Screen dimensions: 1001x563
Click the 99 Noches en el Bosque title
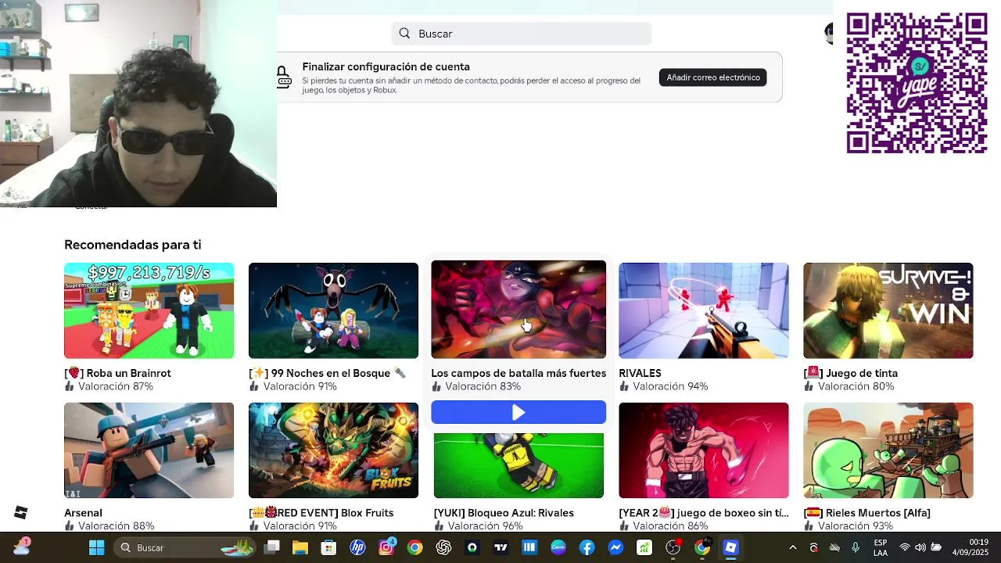[x=327, y=373]
